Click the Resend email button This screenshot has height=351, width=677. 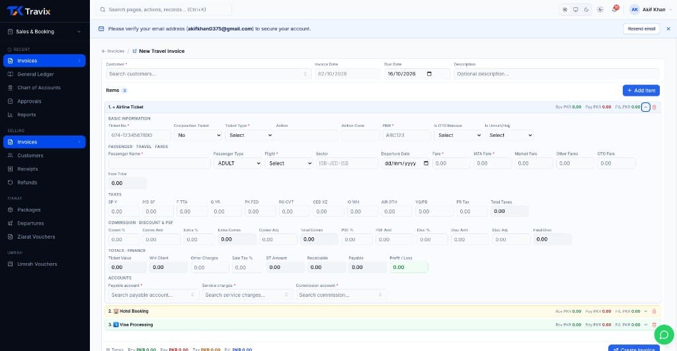tap(641, 29)
